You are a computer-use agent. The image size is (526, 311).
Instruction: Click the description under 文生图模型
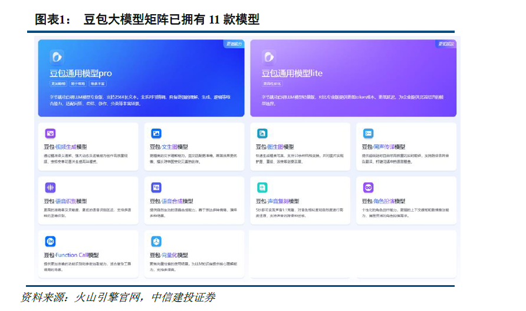tap(193, 159)
